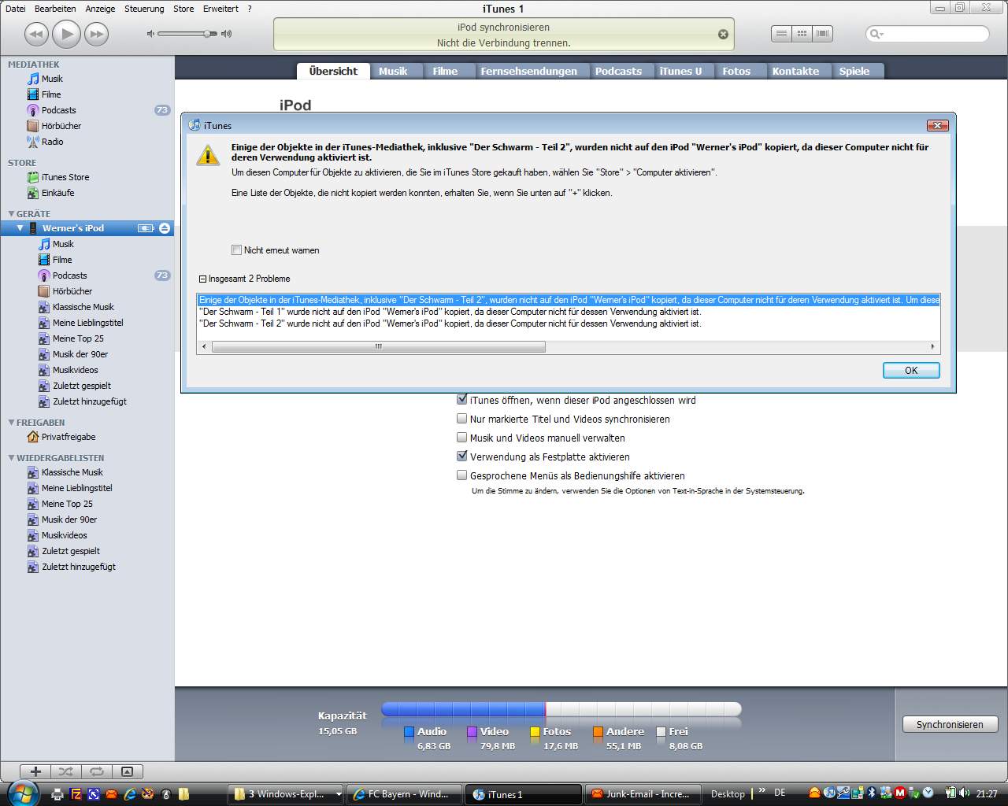Check Nicht erneut warnen
The height and width of the screenshot is (806, 1008).
tap(236, 250)
